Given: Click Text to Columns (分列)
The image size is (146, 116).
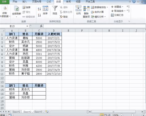Looking at the screenshot, I should tap(78, 10).
